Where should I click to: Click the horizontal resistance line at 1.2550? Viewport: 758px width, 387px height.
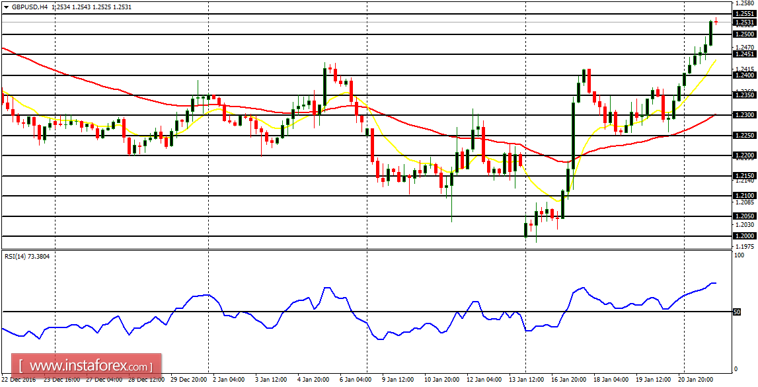pyautogui.click(x=397, y=13)
